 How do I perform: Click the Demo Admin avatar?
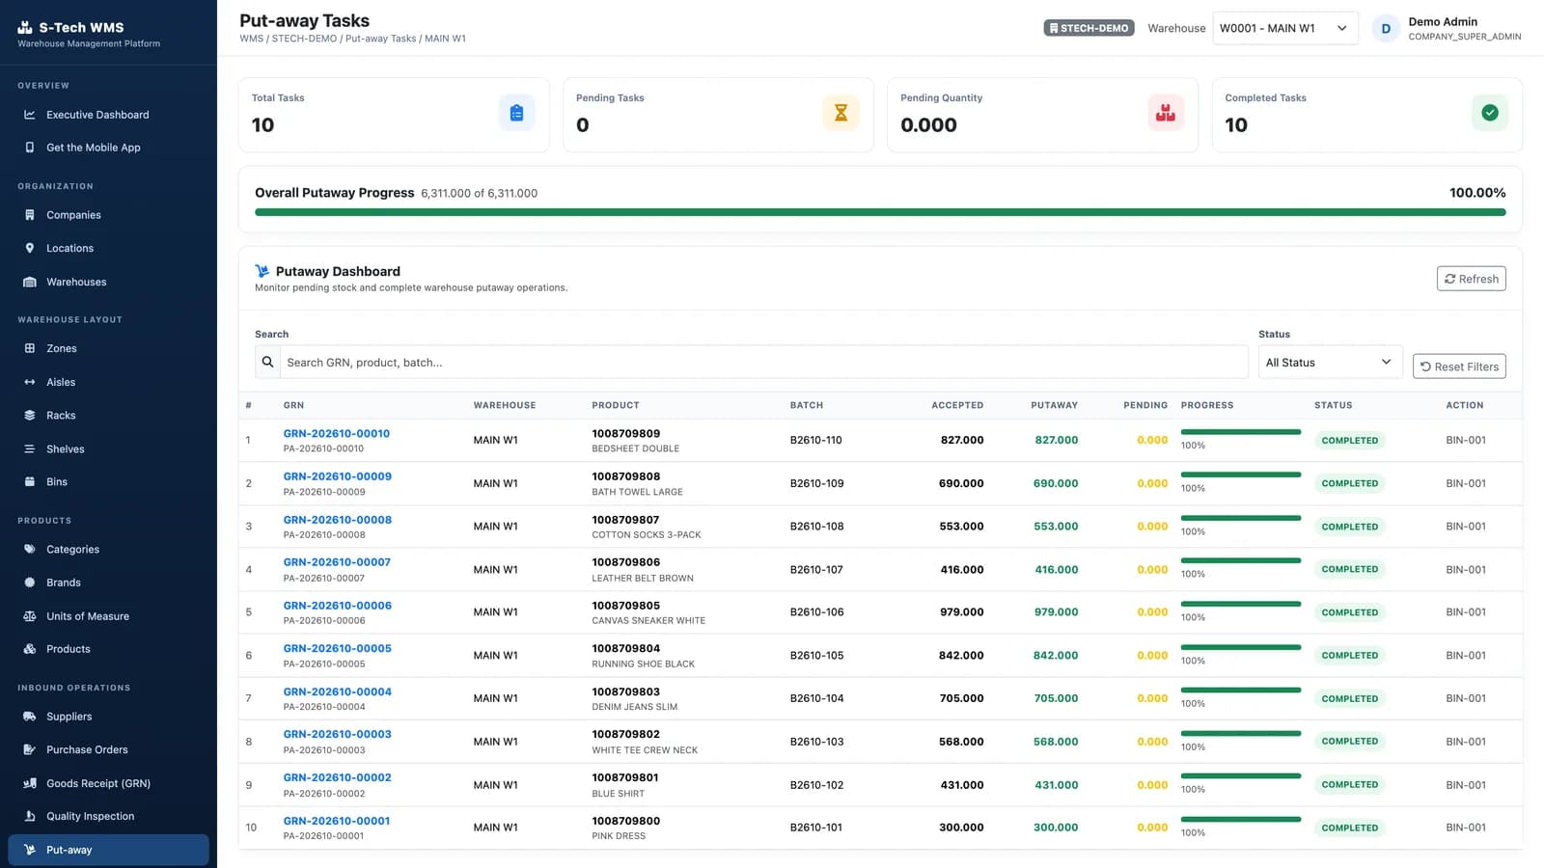pos(1386,28)
